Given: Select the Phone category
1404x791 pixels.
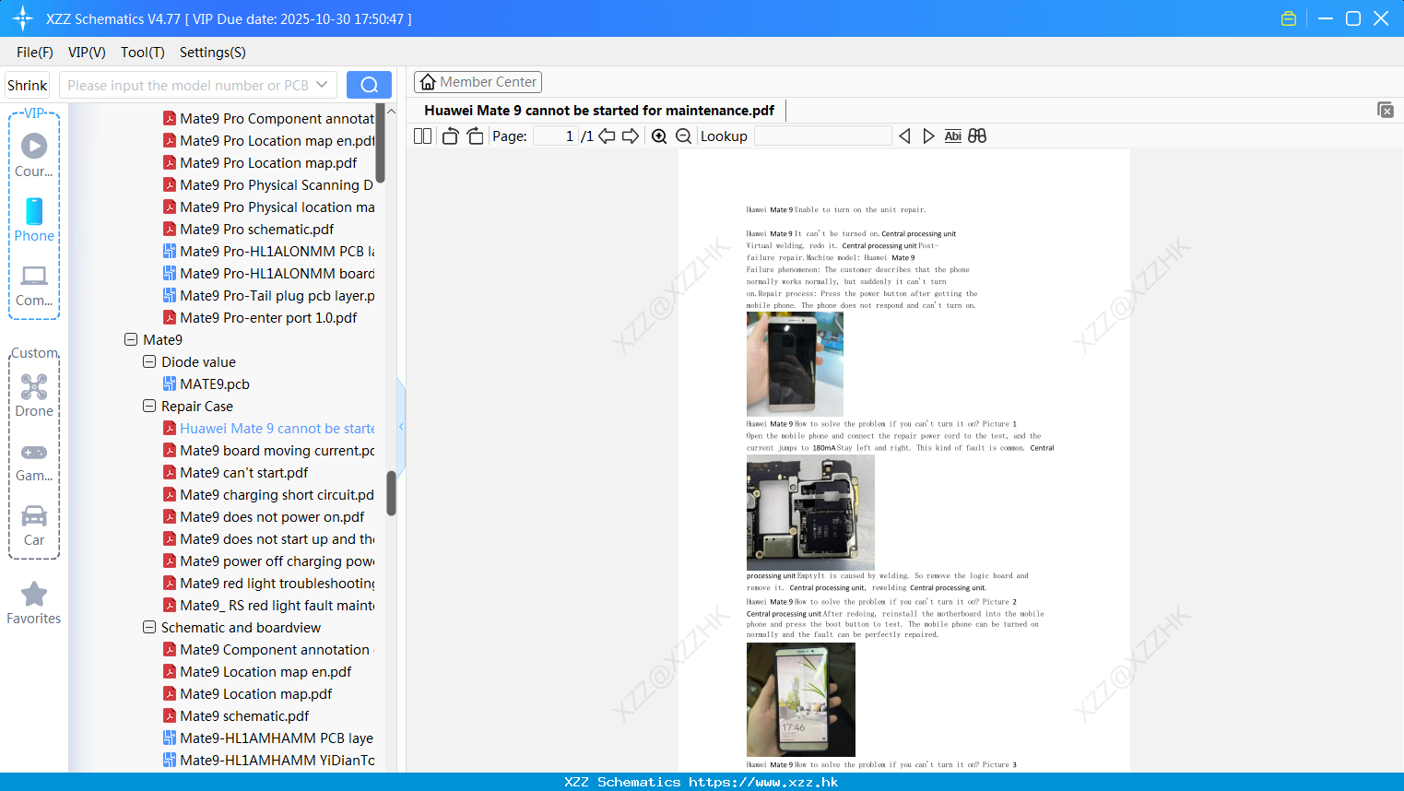Looking at the screenshot, I should pos(34,219).
